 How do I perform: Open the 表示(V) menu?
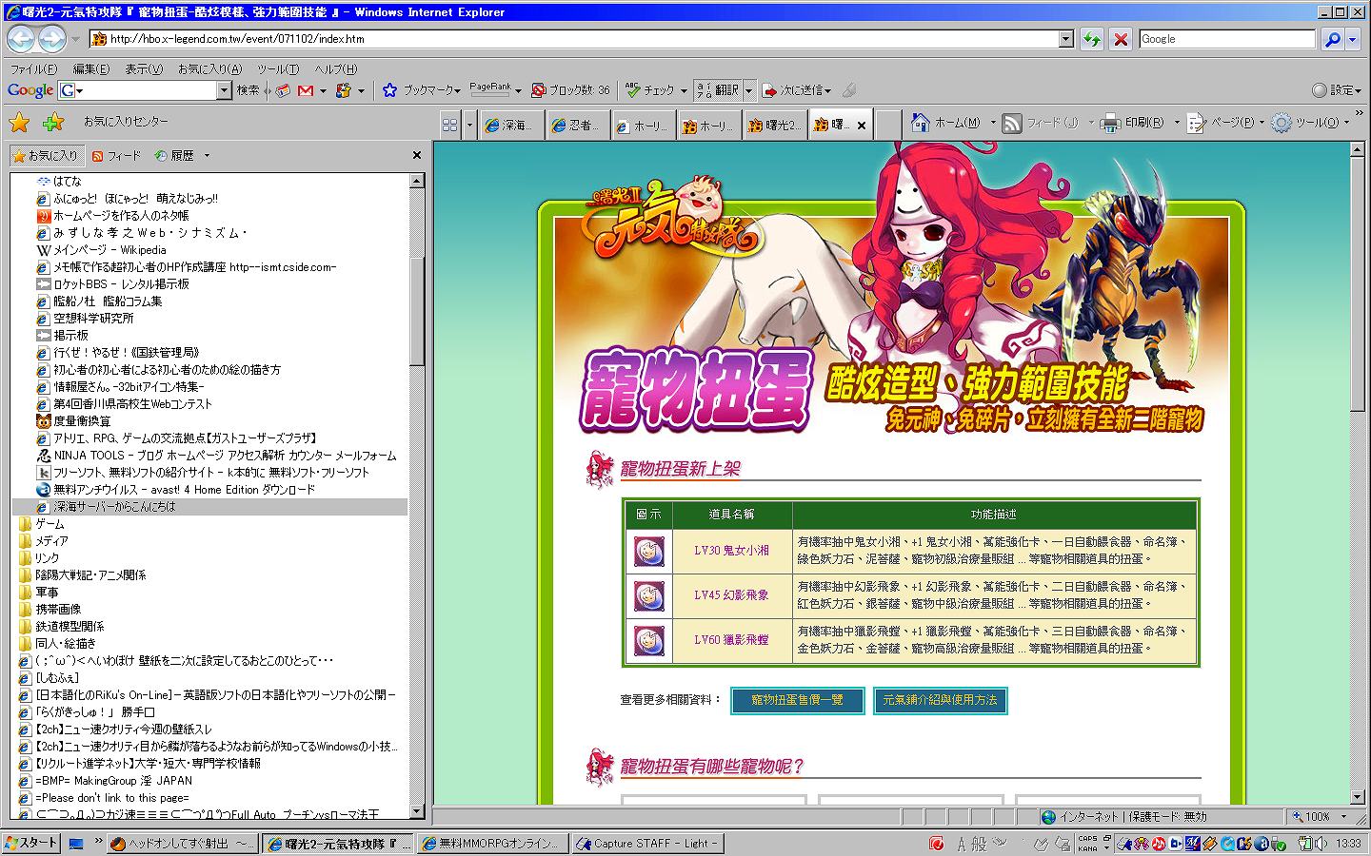(x=144, y=69)
